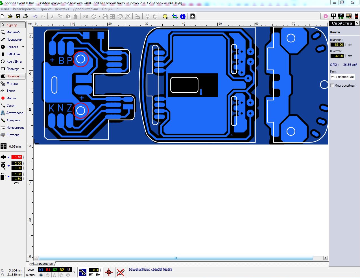
Task: Select the Измеритель measuring tool
Action: point(13,128)
